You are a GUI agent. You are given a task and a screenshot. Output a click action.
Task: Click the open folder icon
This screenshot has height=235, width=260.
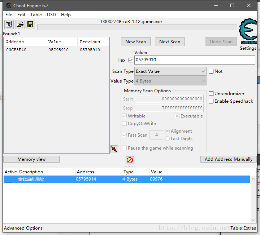[x=20, y=25]
